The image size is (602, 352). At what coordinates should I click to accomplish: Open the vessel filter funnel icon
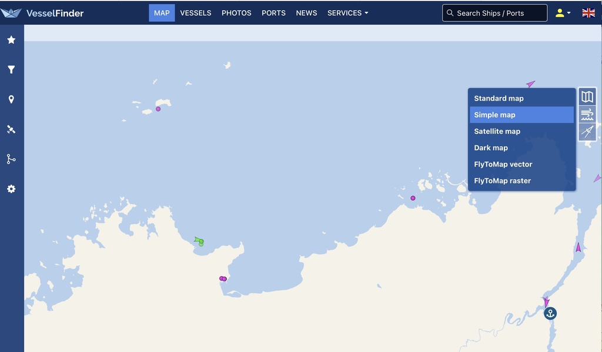pyautogui.click(x=11, y=69)
